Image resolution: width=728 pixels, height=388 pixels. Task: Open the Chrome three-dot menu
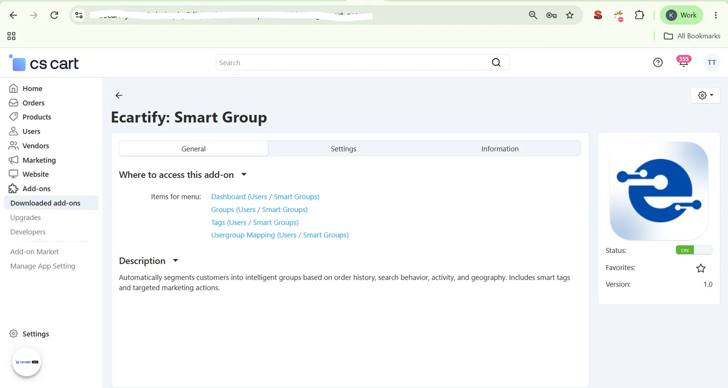(x=716, y=15)
